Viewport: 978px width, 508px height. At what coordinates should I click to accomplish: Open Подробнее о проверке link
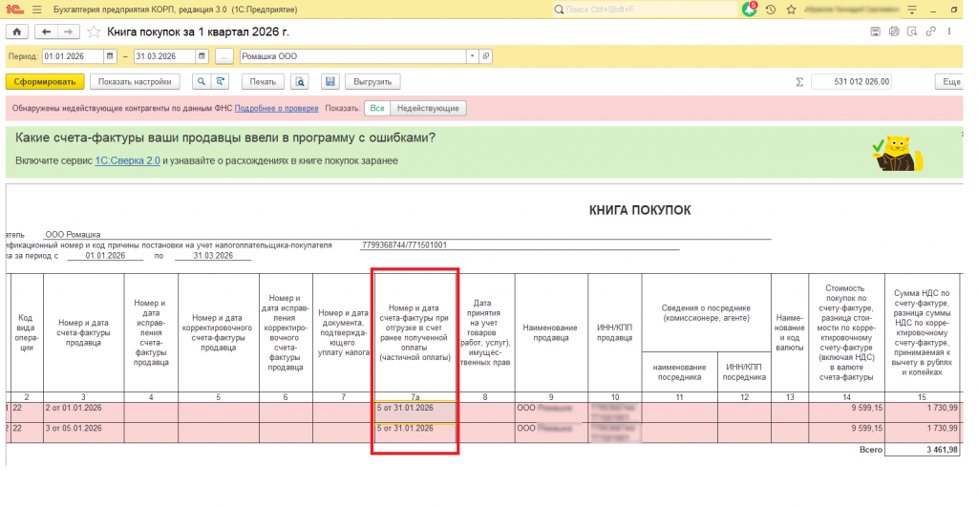point(276,109)
